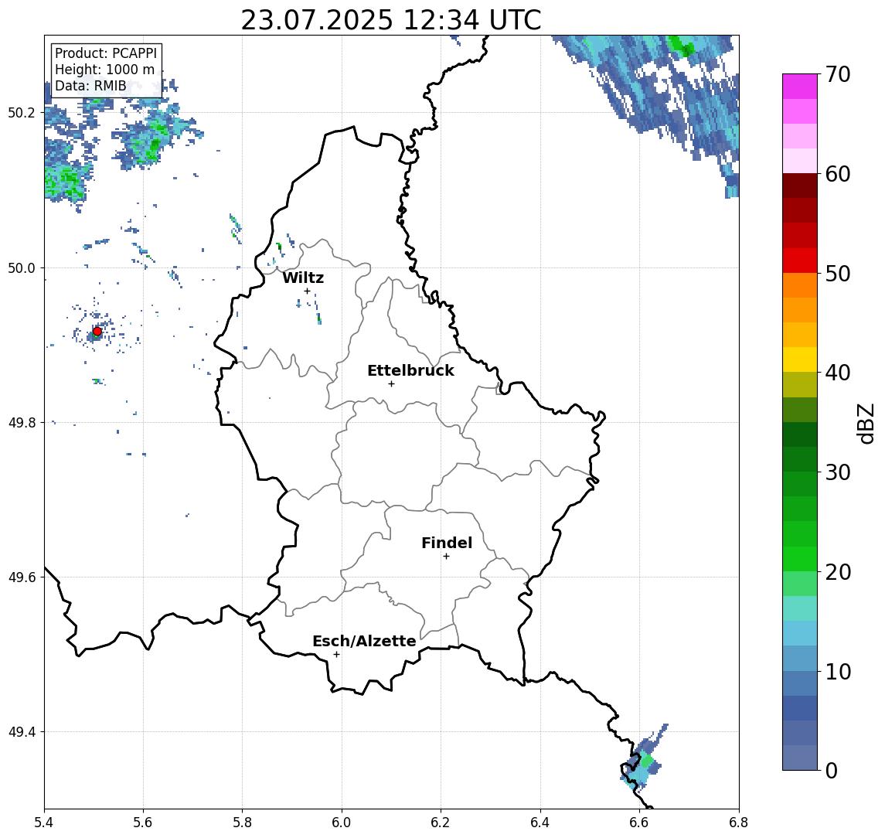
Task: Click the Data: RMIB legend text
Action: point(90,86)
